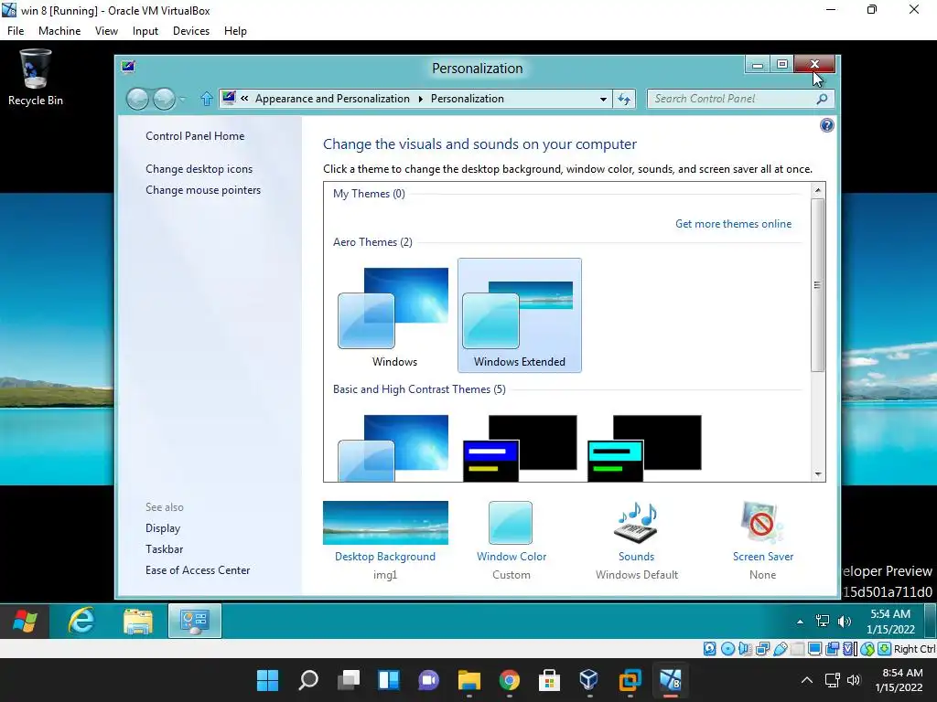This screenshot has width=937, height=702.
Task: Click VirtualBox optical drive indicator
Action: click(727, 649)
